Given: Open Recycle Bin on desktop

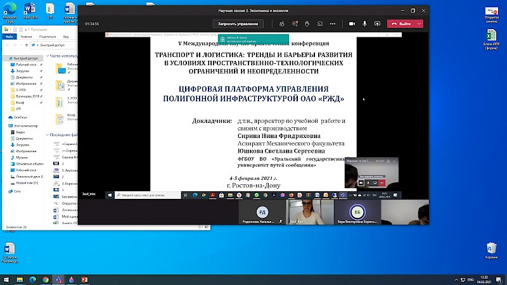Looking at the screenshot, I should pos(491,248).
